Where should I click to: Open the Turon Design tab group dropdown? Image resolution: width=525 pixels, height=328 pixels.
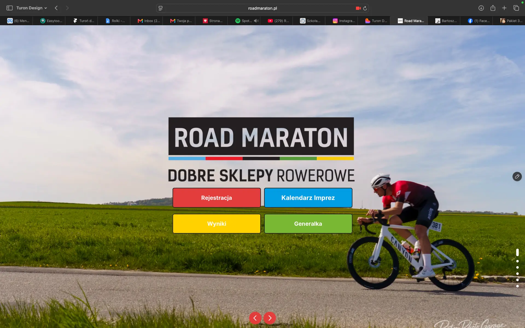tap(31, 8)
